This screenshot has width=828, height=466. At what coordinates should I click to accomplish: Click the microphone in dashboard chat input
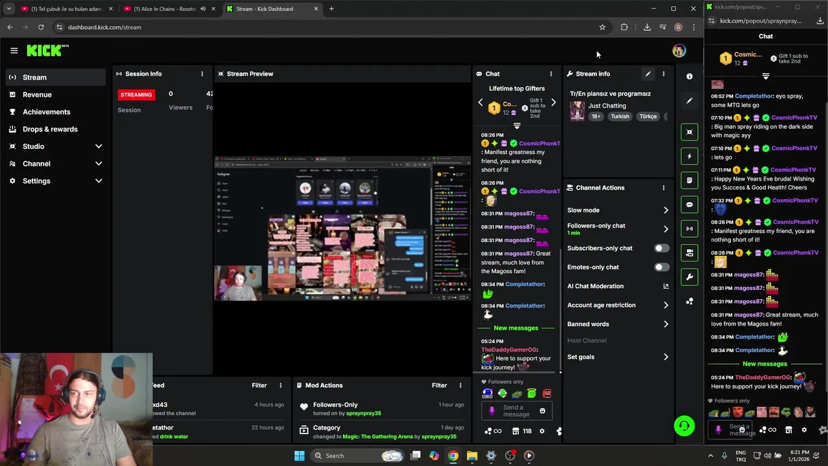(492, 410)
